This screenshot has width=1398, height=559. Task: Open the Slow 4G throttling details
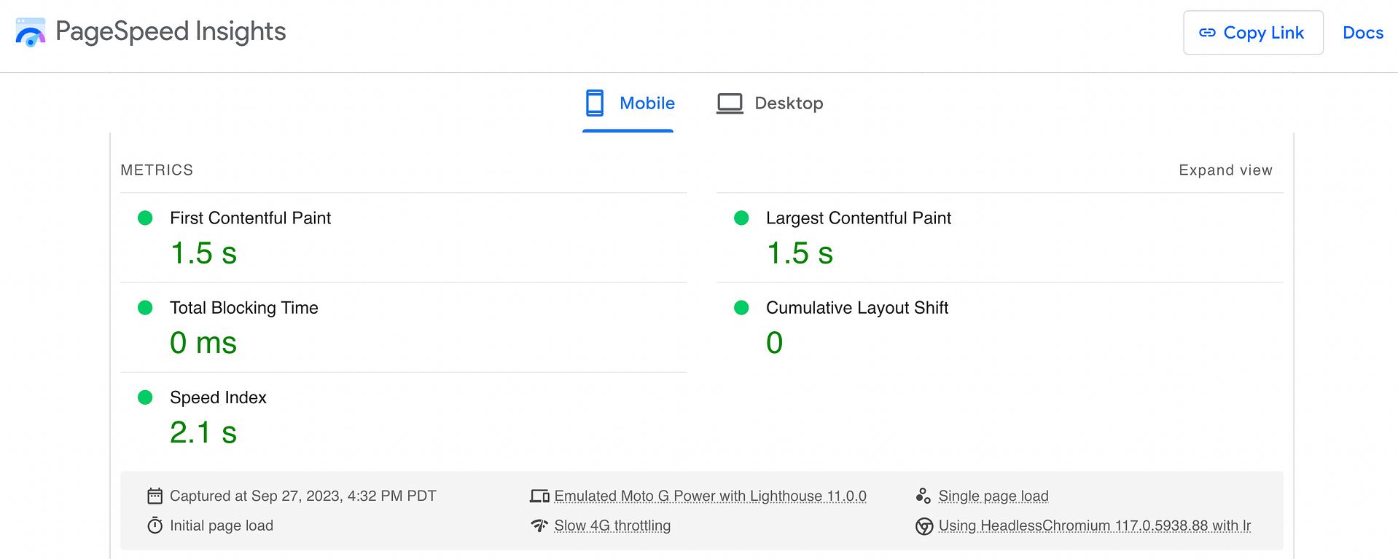612,526
